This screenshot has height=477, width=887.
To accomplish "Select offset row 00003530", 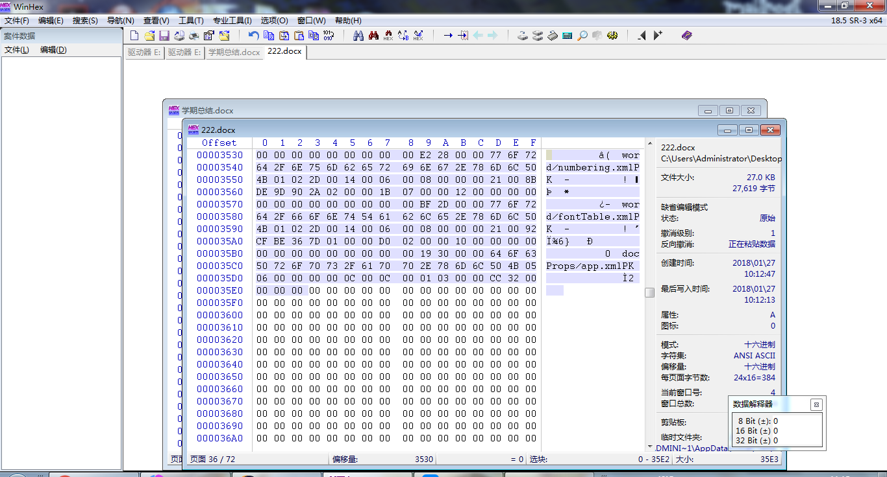I will coord(219,155).
